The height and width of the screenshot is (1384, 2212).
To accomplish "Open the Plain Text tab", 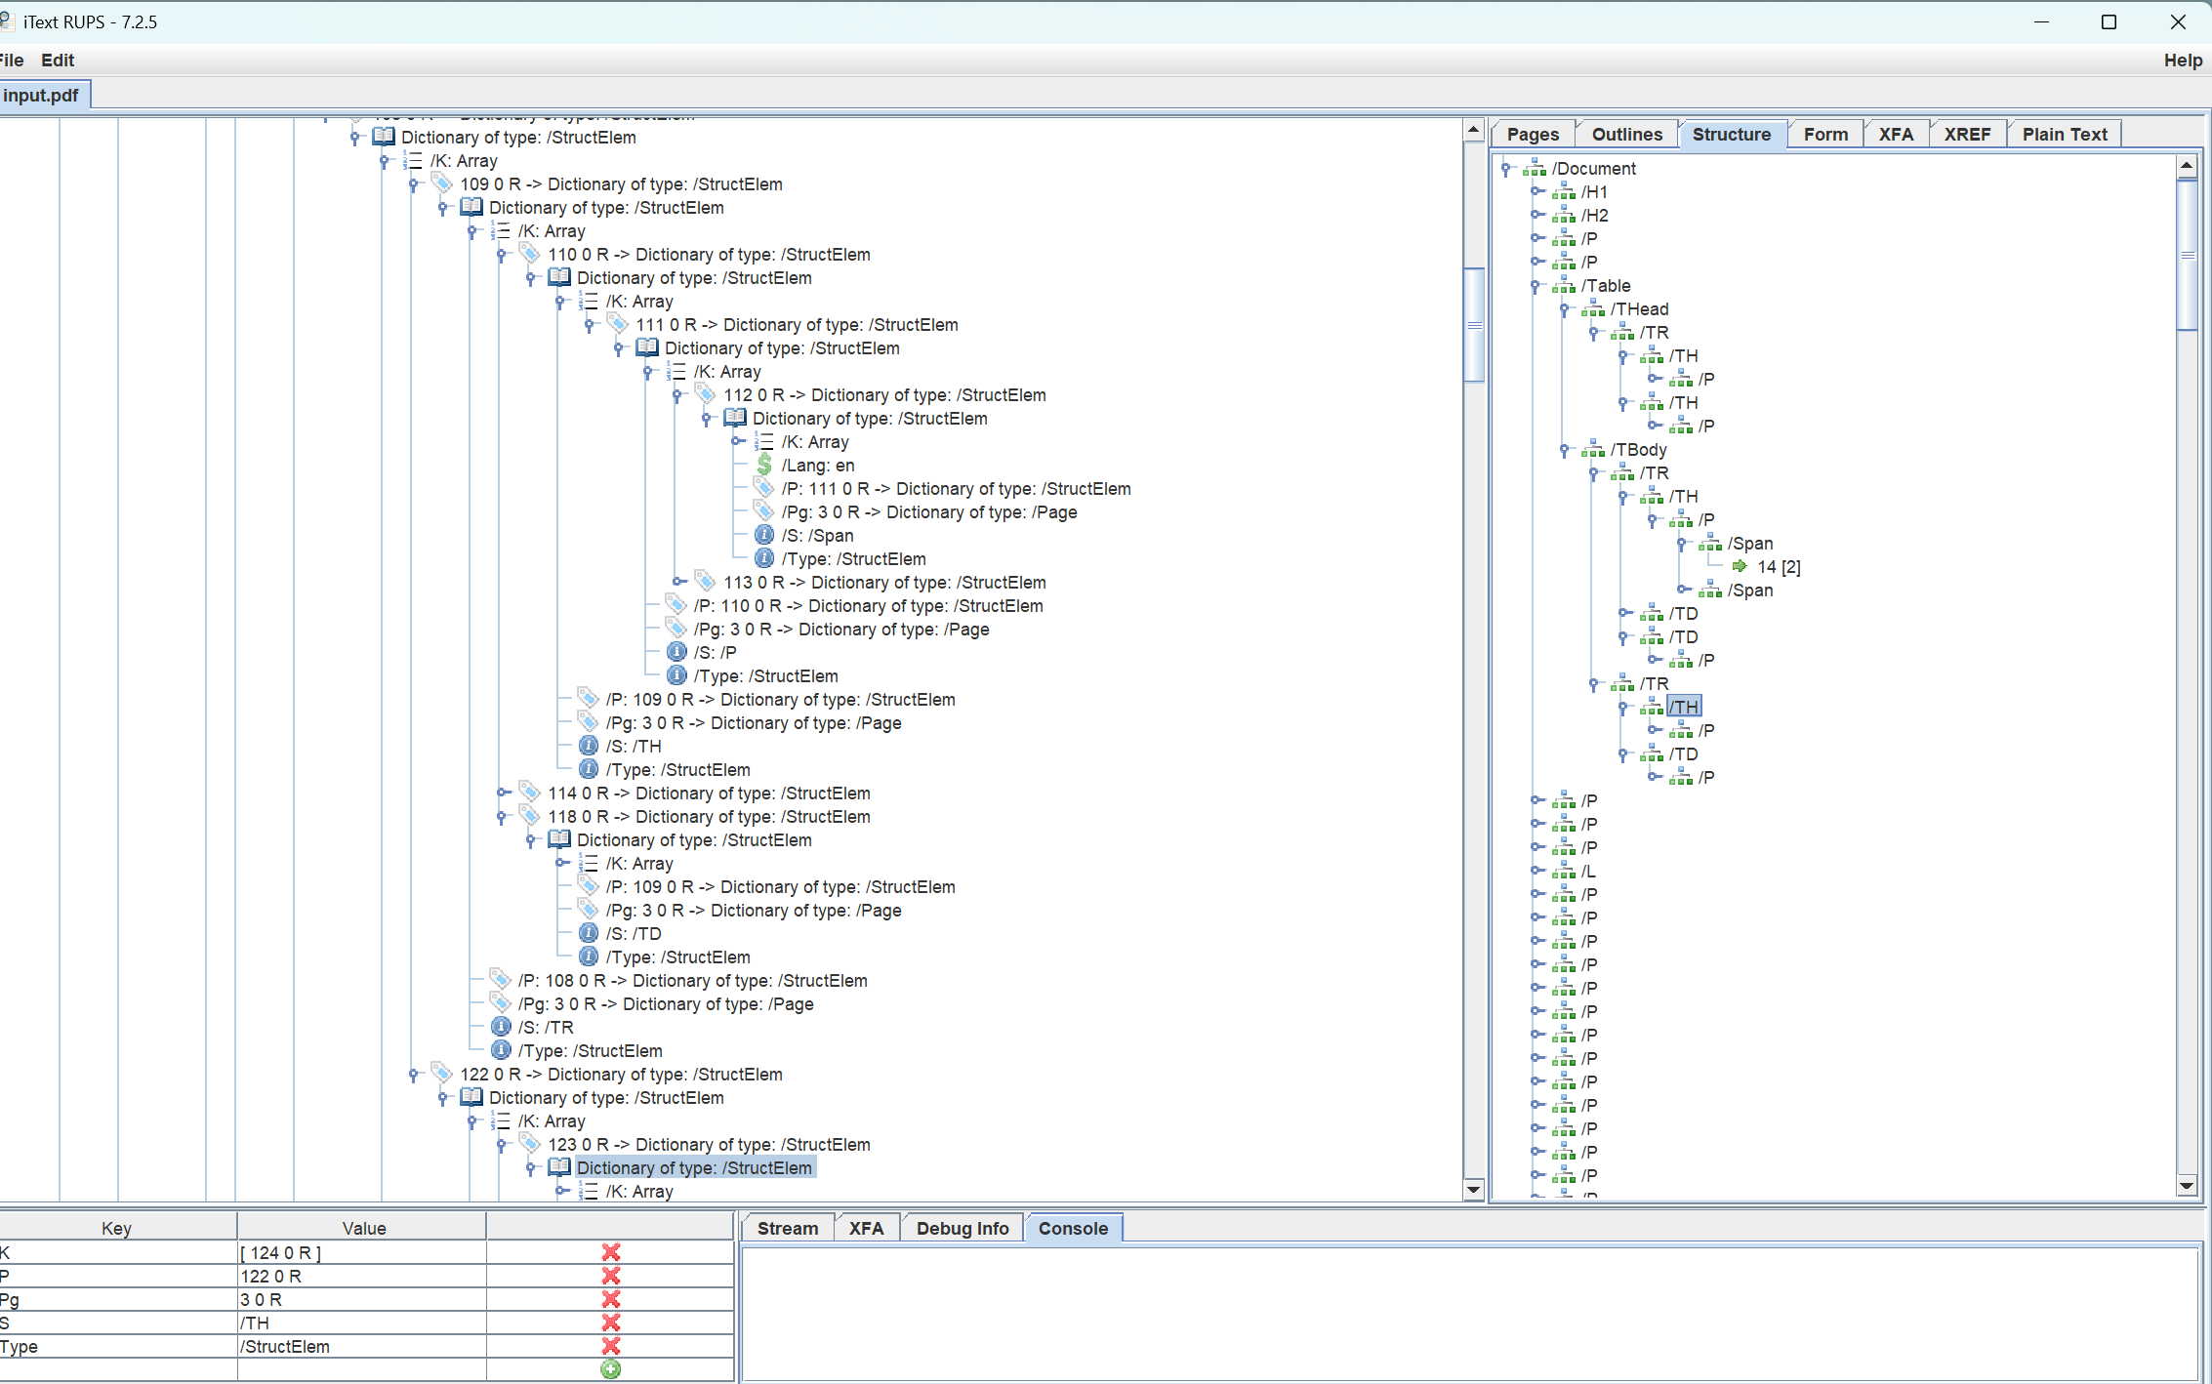I will [x=2064, y=135].
